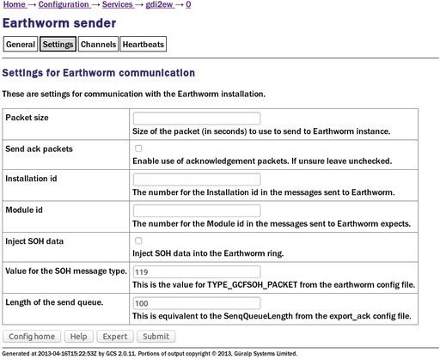Focus the Module id text box
Screen dimensions: 440x359
197,210
